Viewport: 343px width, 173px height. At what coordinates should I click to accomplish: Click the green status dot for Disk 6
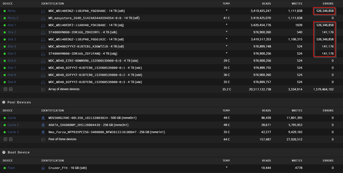pyautogui.click(x=4, y=61)
